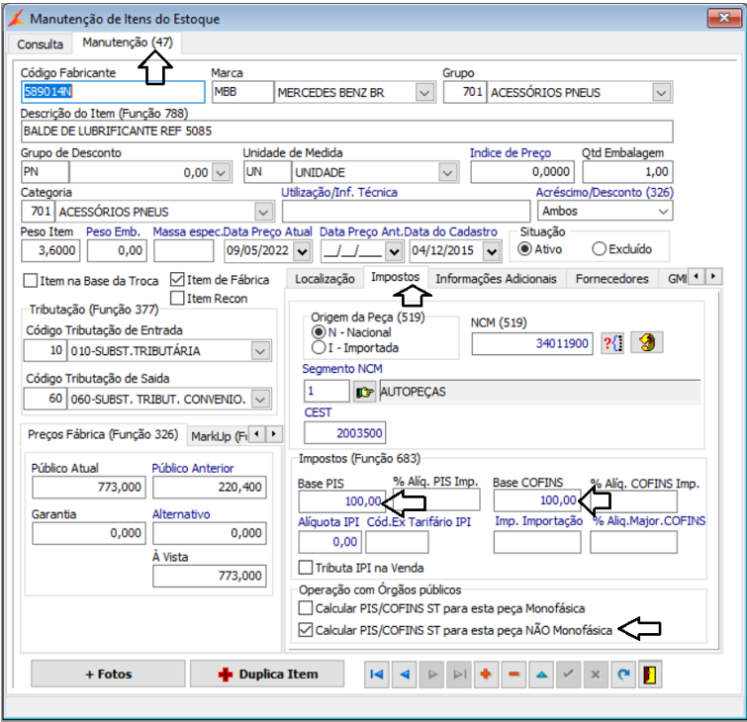Switch to the Consulta tab
The width and height of the screenshot is (747, 722).
pyautogui.click(x=40, y=44)
